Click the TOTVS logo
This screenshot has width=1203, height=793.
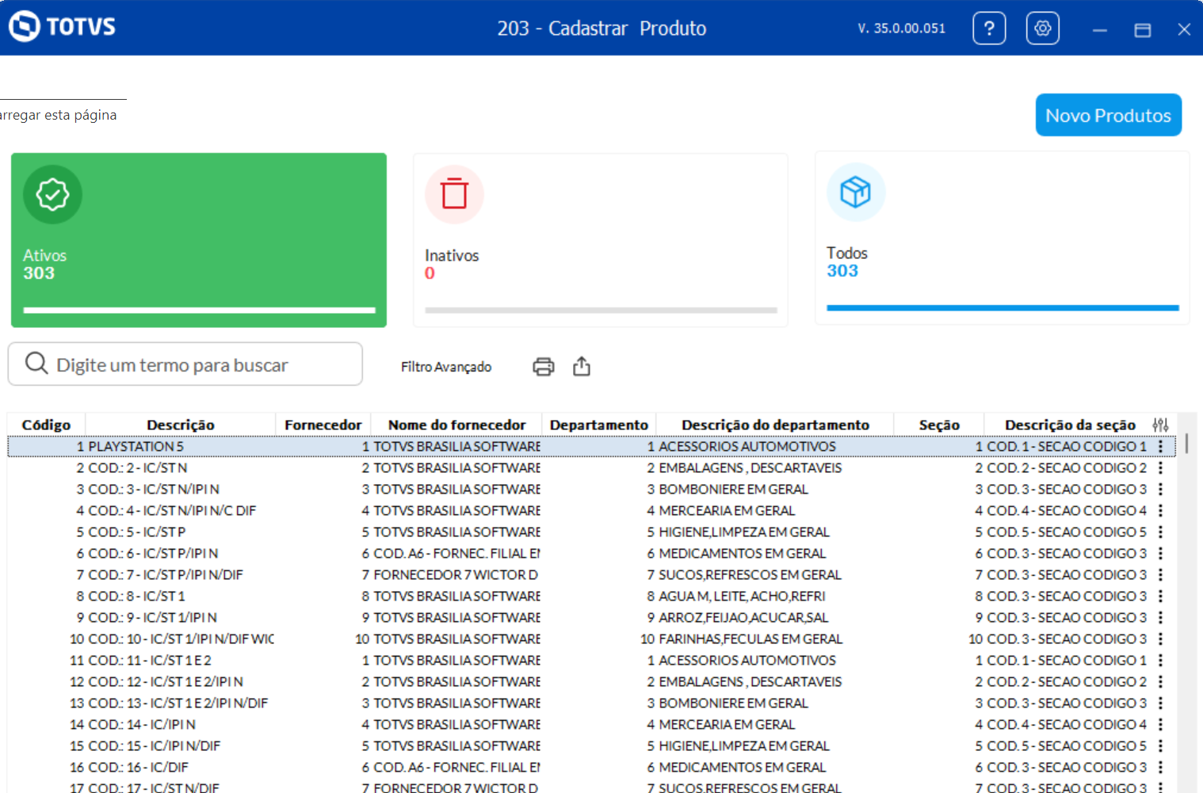tap(62, 26)
